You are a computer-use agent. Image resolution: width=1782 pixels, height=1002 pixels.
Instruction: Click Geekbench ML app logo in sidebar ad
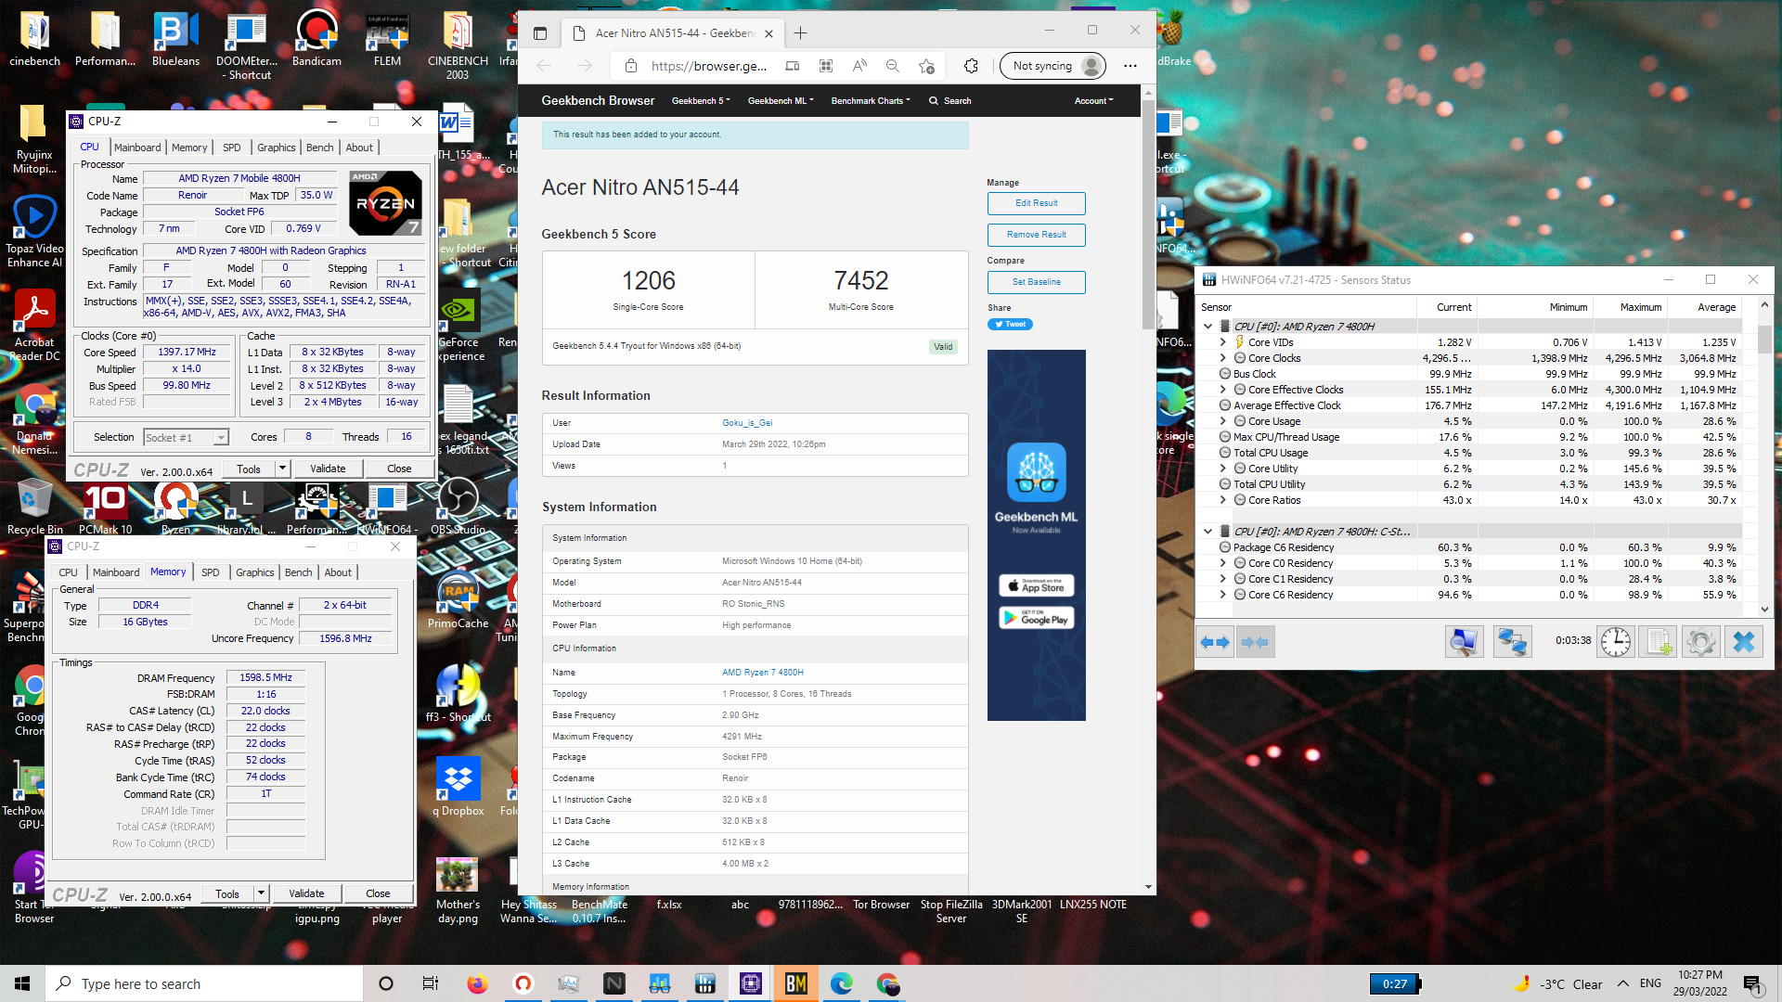(x=1037, y=472)
